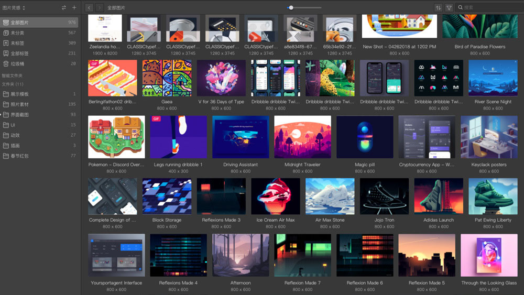This screenshot has width=524, height=295.
Task: Select the Gaea thumbnail
Action: [167, 78]
